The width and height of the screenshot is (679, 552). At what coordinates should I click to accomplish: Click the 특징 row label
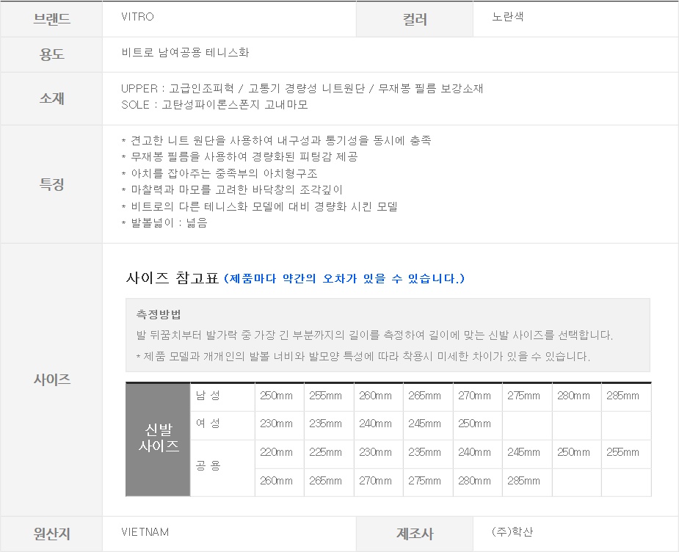tap(51, 184)
